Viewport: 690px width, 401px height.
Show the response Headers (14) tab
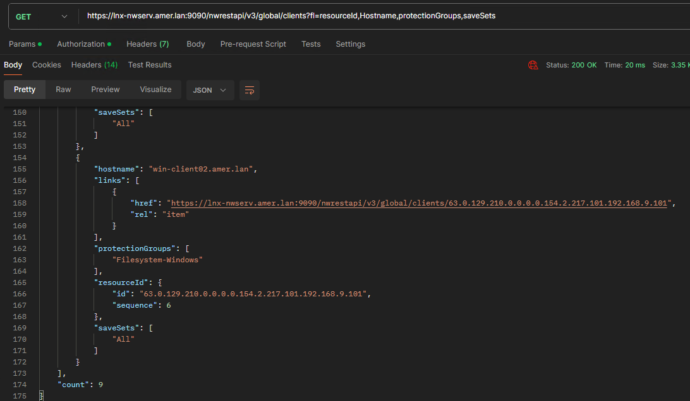point(94,65)
